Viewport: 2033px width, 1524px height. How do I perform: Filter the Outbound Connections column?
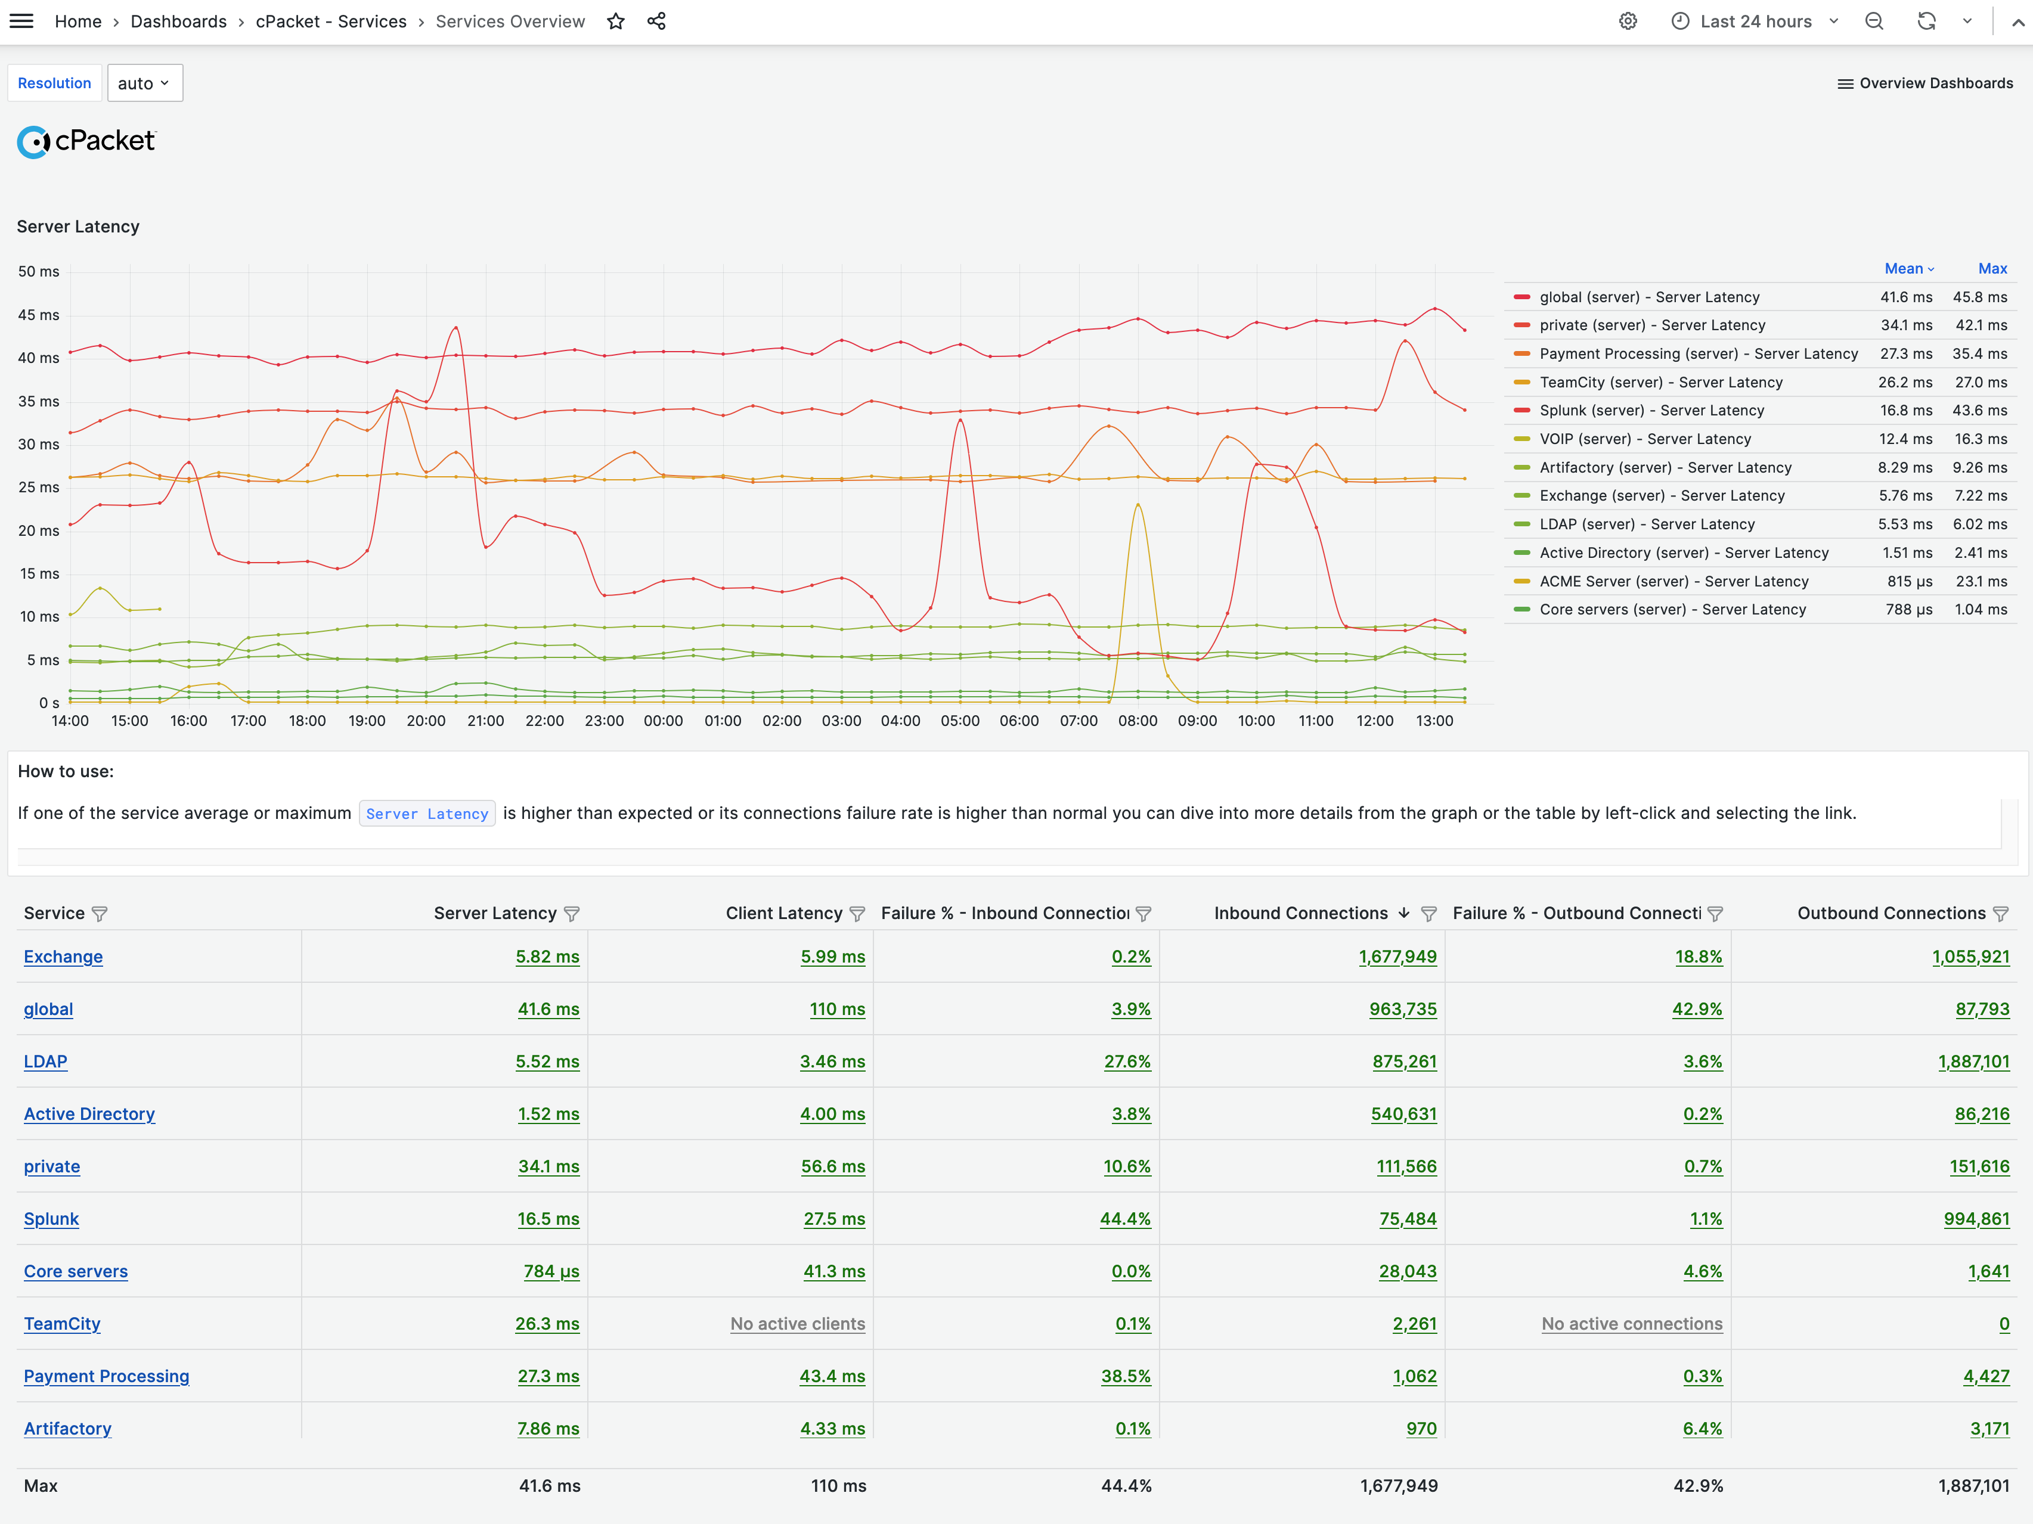click(2001, 914)
